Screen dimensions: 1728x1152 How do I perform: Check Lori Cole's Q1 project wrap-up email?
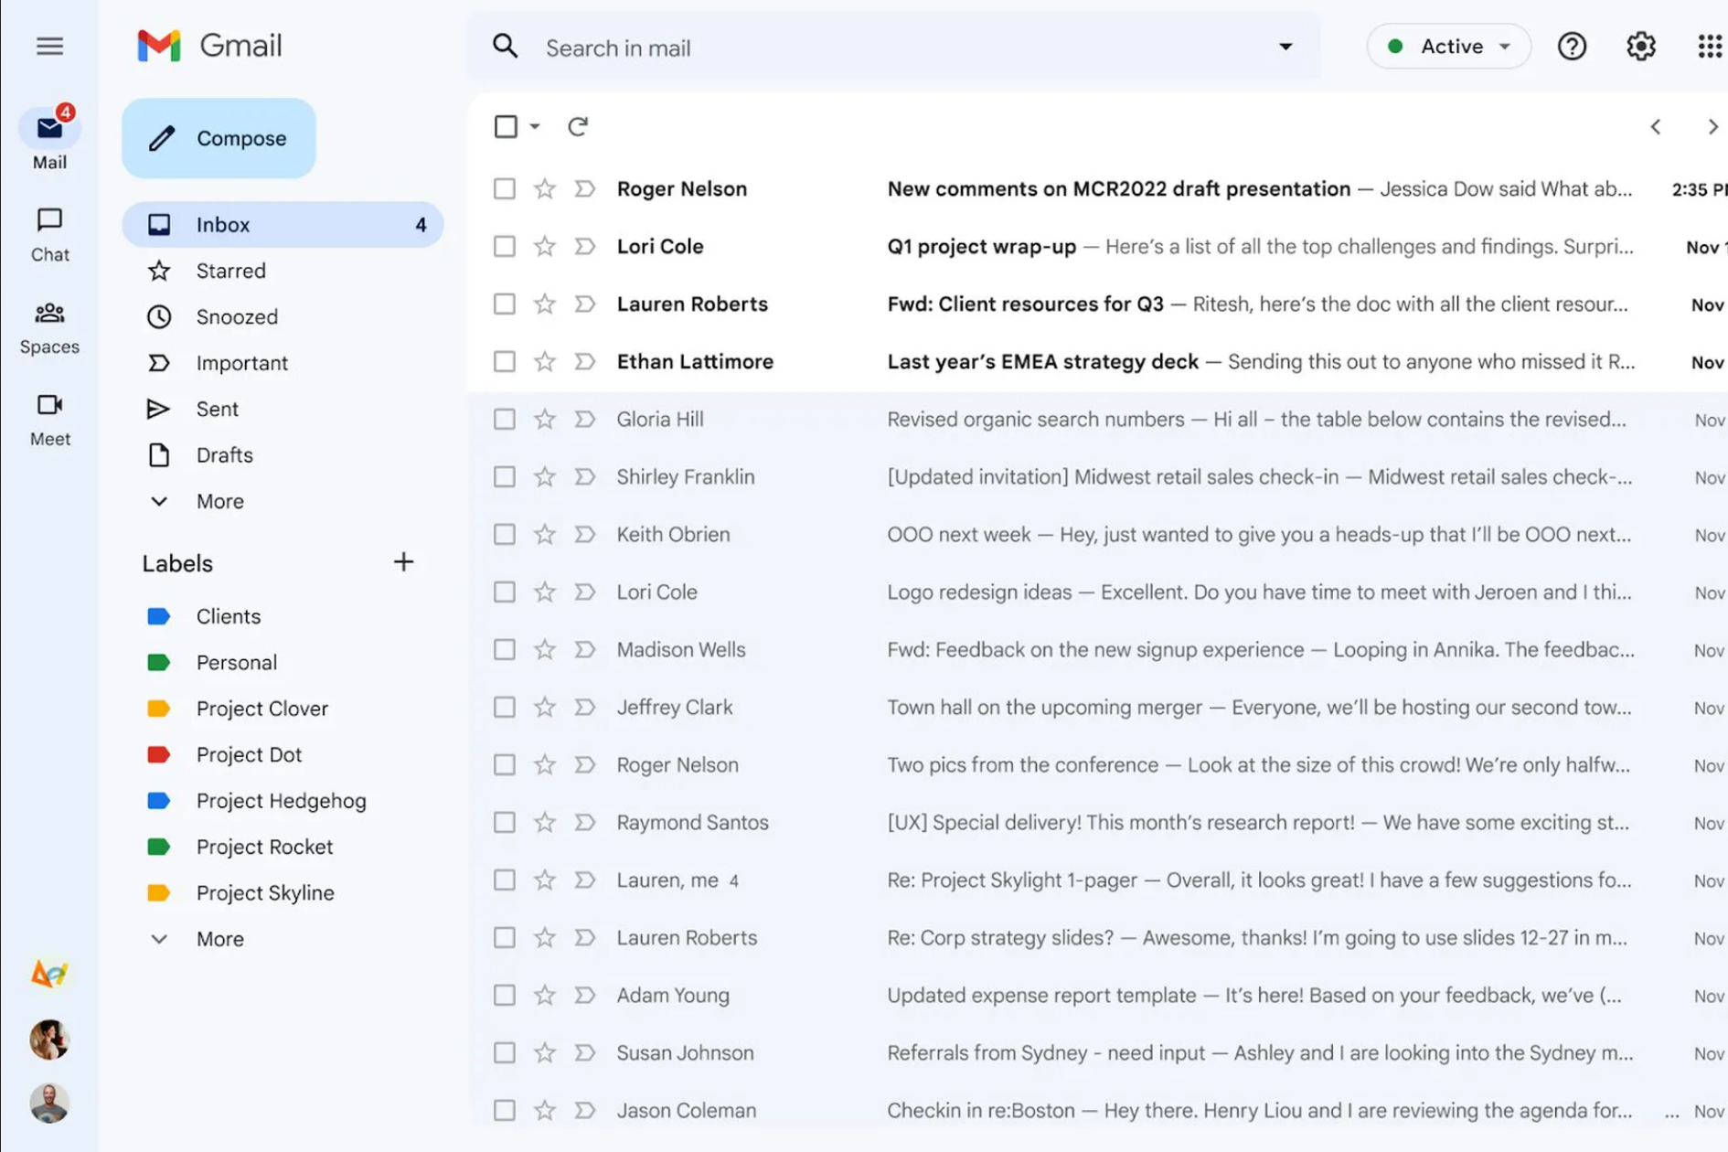504,246
